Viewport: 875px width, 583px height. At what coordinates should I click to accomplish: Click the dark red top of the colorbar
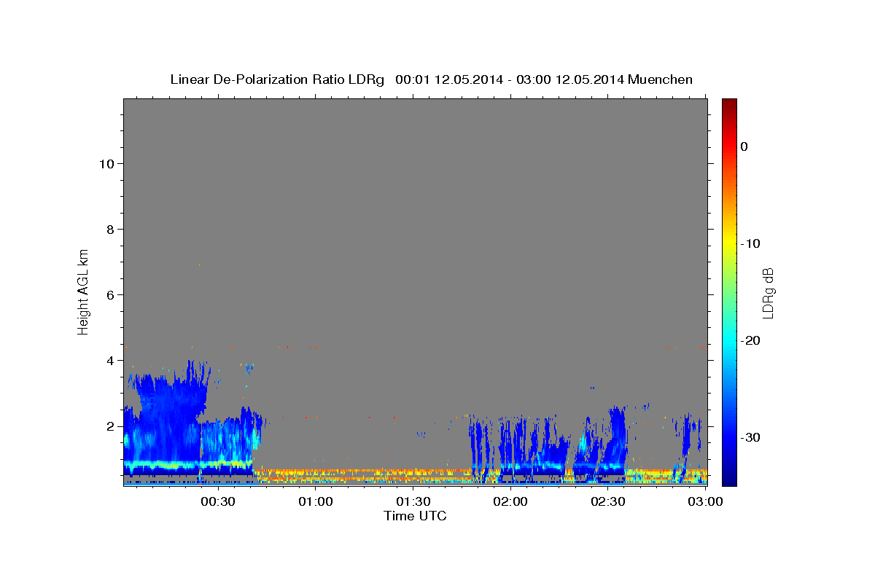[728, 106]
